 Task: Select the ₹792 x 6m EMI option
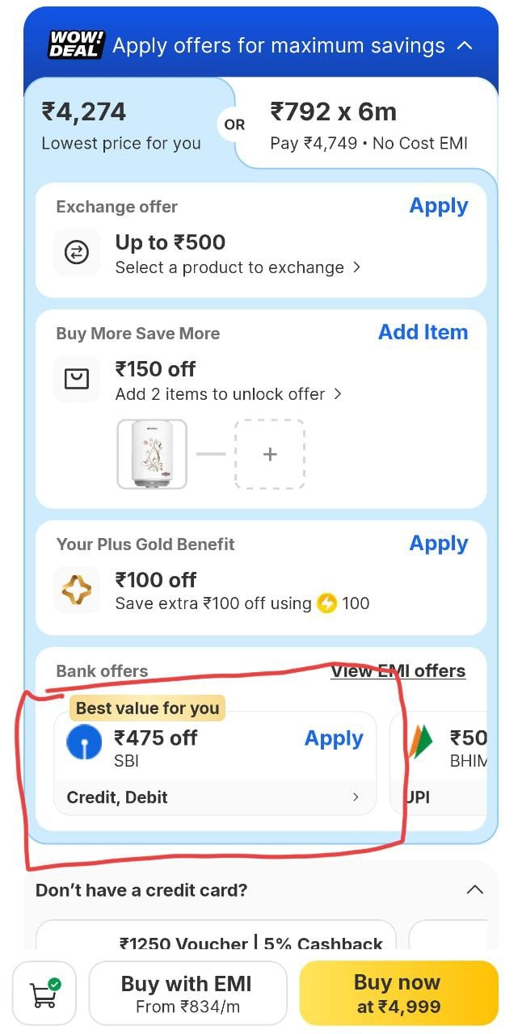[368, 124]
